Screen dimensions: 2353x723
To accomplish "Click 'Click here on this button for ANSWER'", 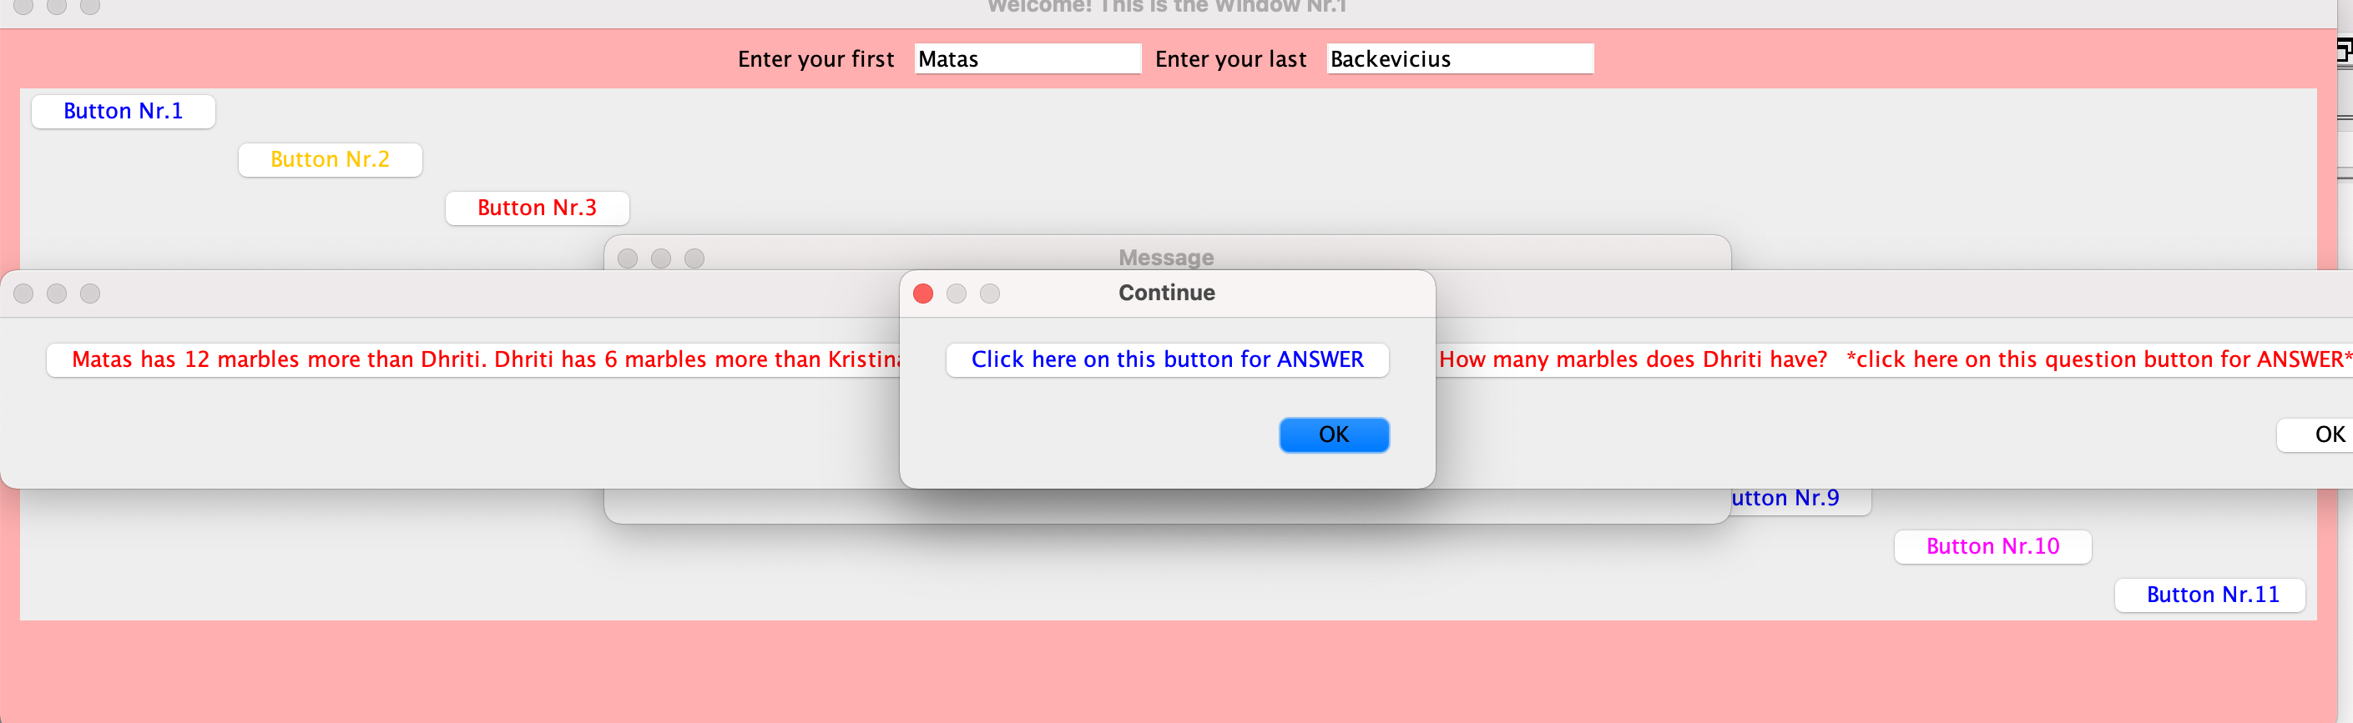I will tap(1168, 359).
